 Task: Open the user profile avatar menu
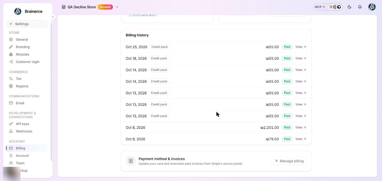coord(372,7)
